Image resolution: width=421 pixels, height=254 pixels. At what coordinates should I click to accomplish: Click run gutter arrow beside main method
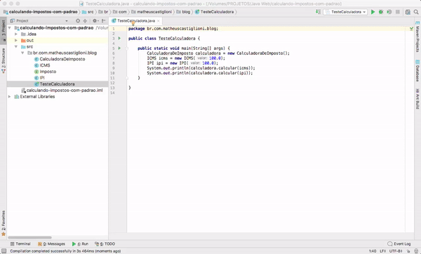(119, 48)
